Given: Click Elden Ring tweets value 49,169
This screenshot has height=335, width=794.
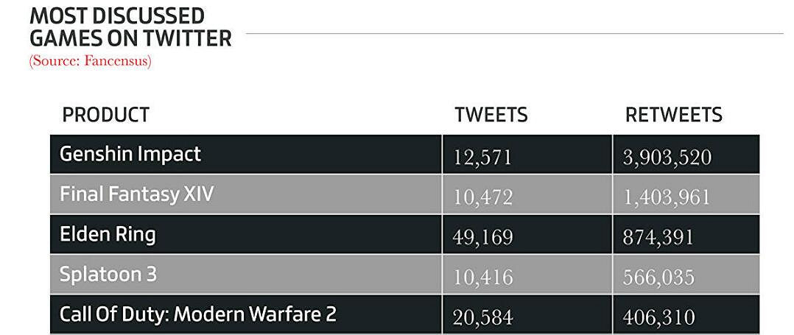Looking at the screenshot, I should (x=483, y=238).
